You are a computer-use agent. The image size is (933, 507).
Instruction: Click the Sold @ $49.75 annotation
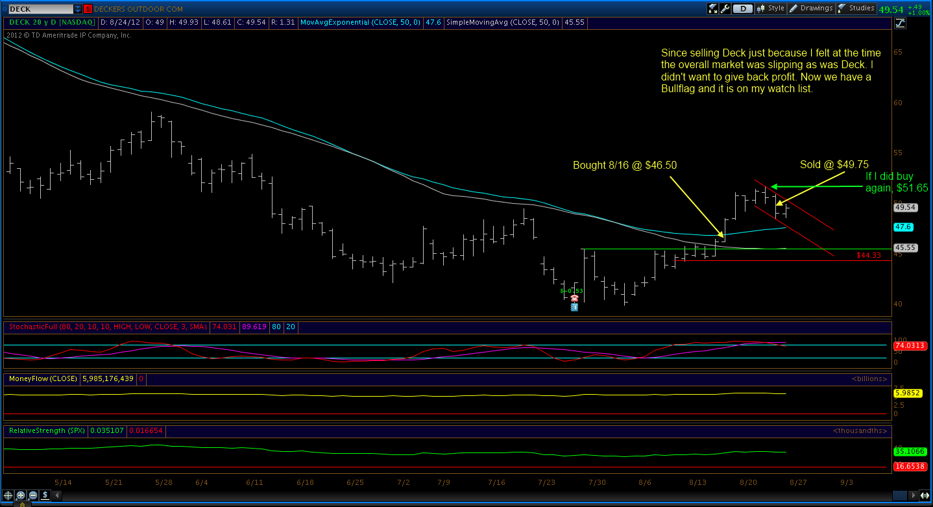pos(834,165)
